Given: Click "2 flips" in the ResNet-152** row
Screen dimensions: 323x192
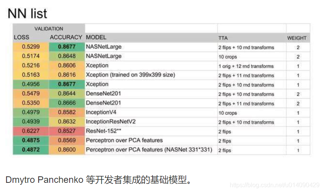Looking at the screenshot, I should (225, 132).
